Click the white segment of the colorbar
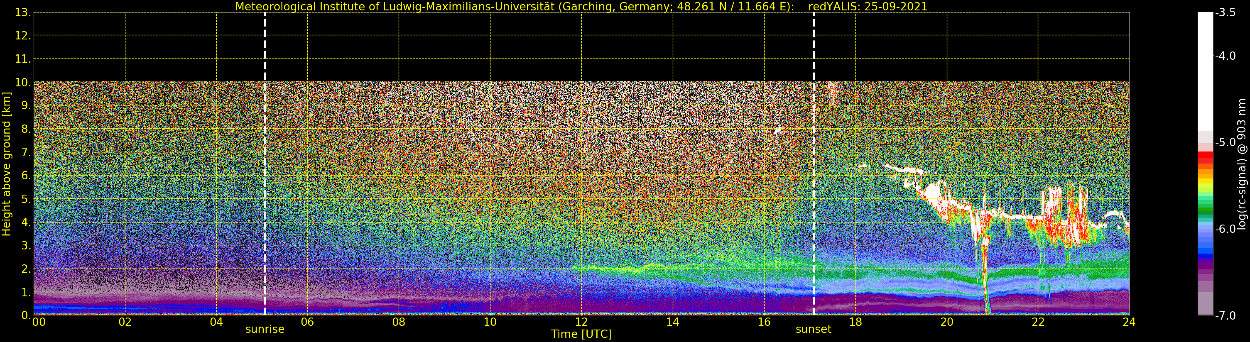Viewport: 1250px width, 342px height. point(1205,71)
